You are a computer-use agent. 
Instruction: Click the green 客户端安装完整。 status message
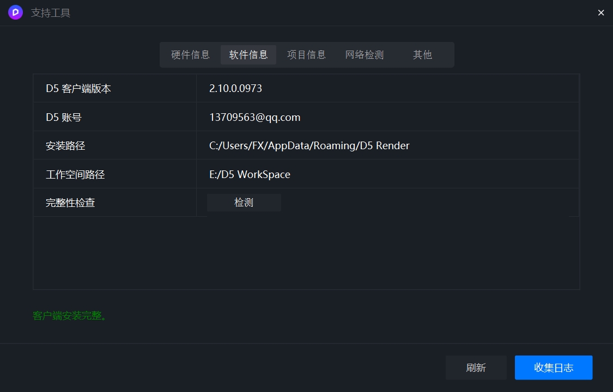70,315
